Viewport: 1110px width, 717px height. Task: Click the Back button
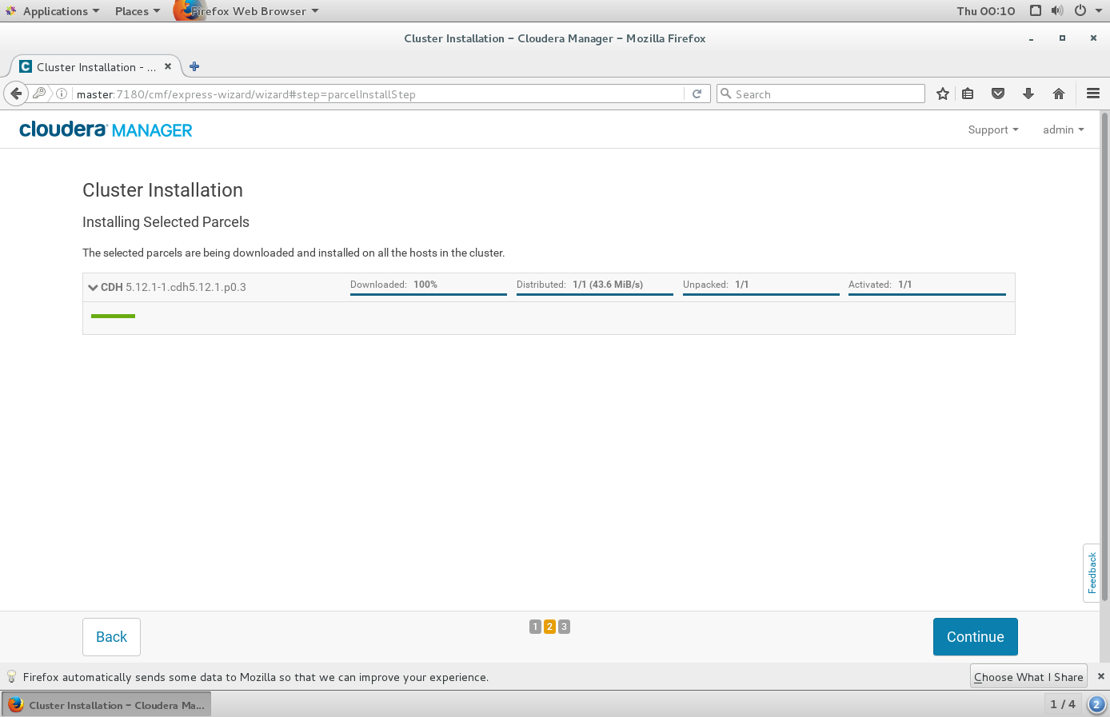tap(111, 637)
